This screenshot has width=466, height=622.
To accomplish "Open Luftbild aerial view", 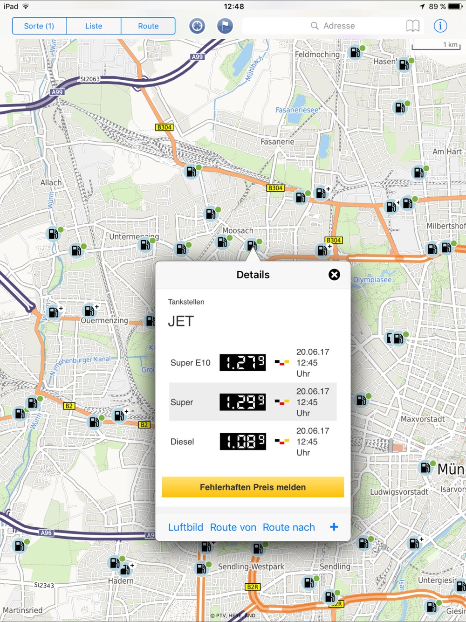I will [x=185, y=527].
